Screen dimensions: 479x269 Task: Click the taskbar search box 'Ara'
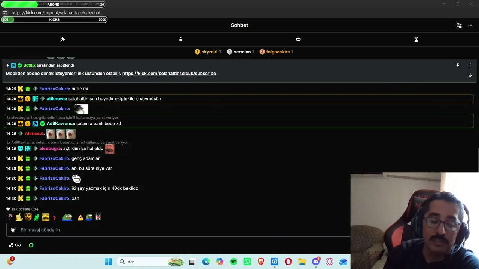click(x=151, y=262)
